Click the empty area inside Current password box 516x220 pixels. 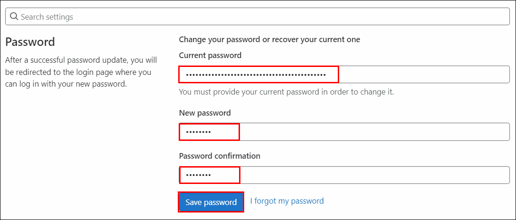point(424,74)
